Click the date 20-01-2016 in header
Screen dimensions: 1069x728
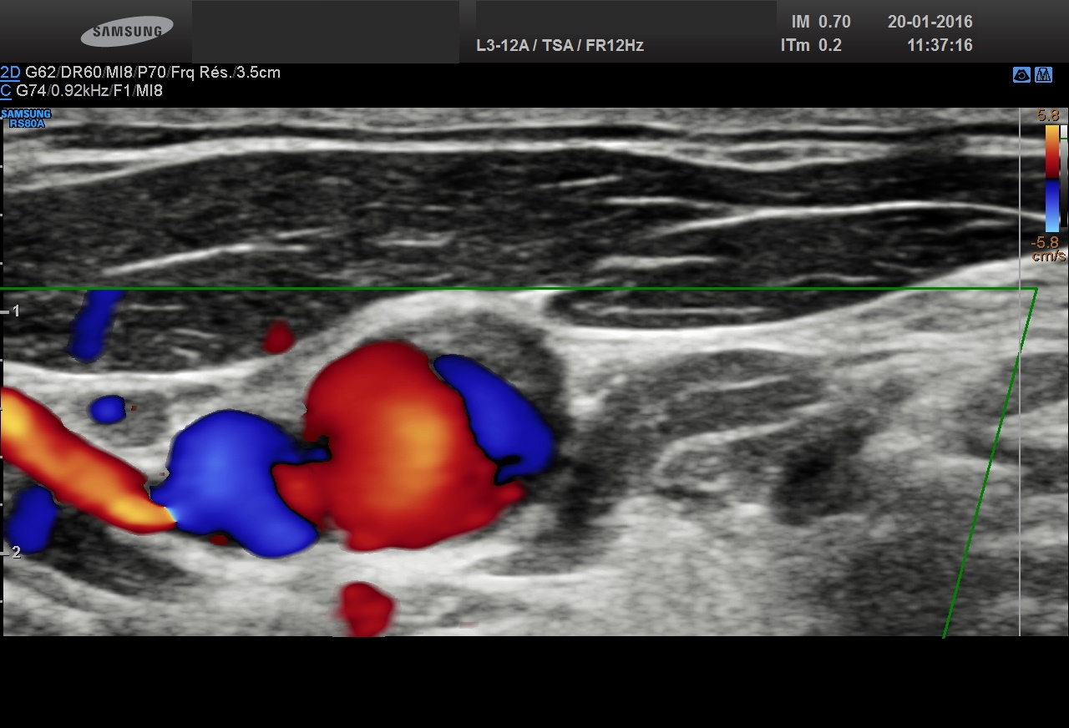[x=930, y=23]
